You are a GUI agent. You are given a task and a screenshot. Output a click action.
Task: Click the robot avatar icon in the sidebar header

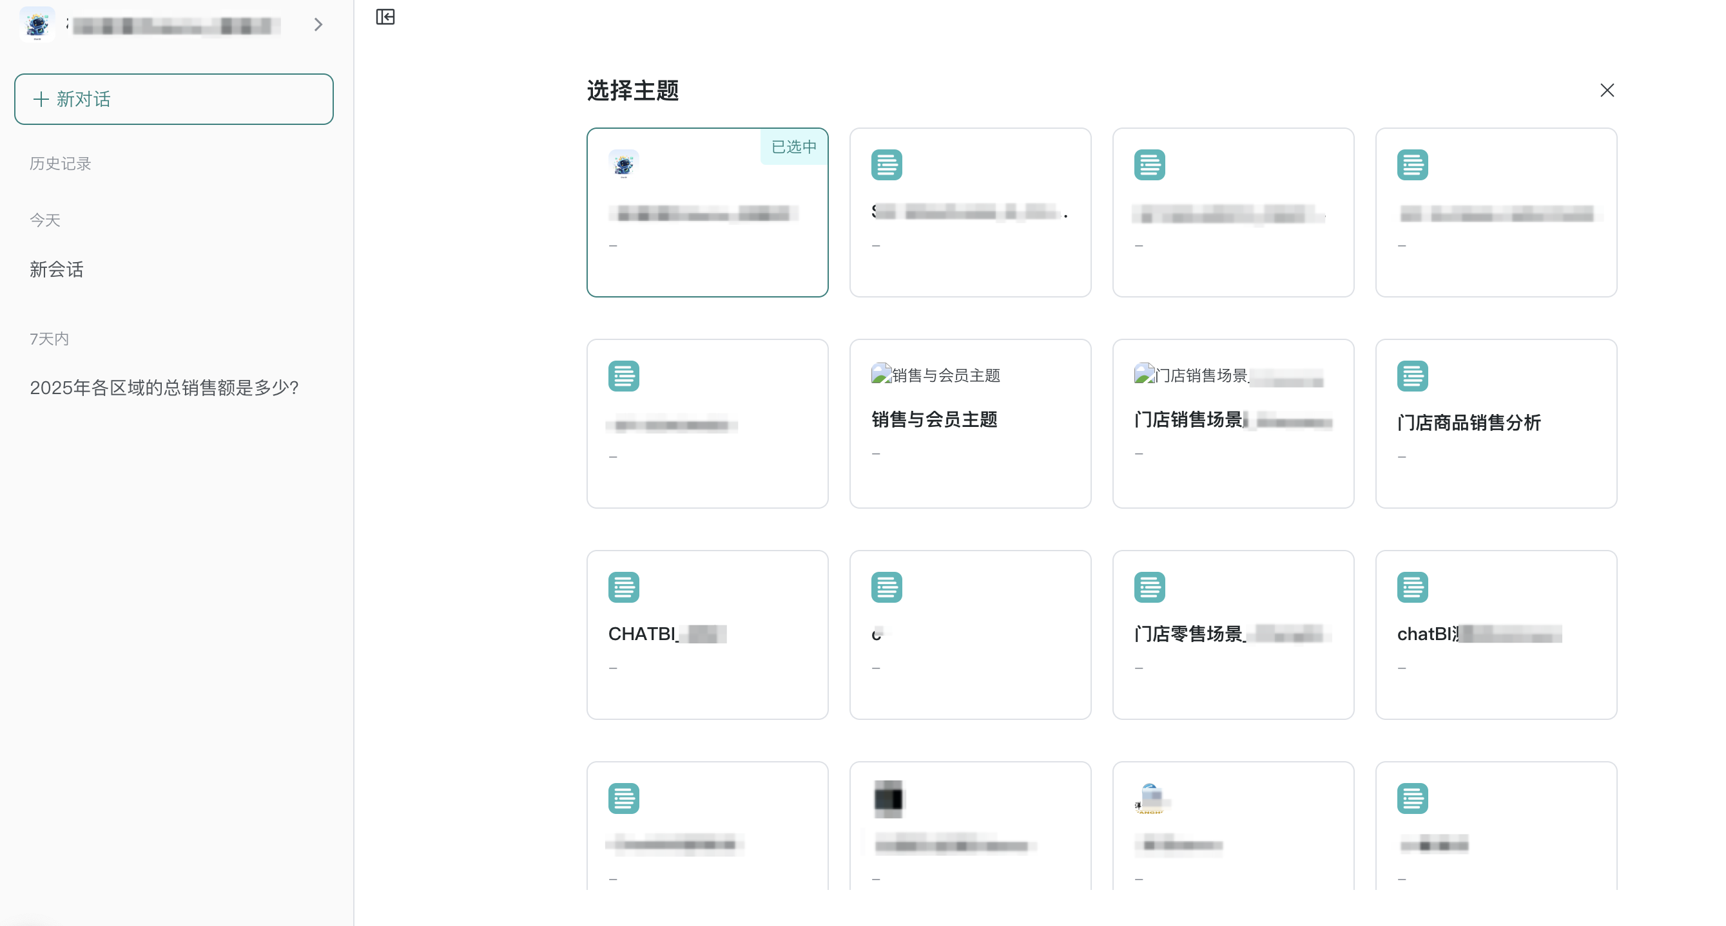click(x=37, y=24)
